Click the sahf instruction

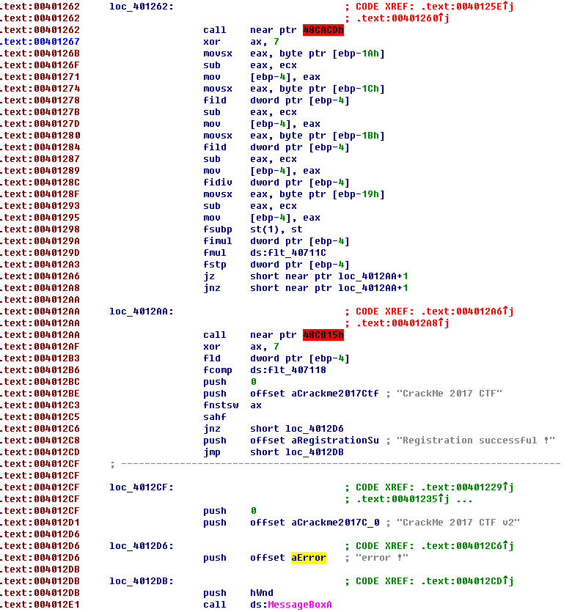click(x=215, y=417)
